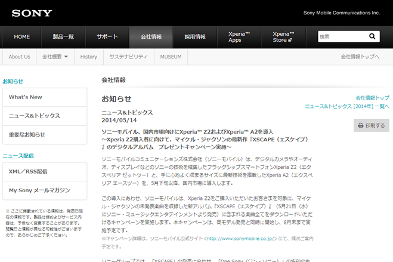The height and width of the screenshot is (262, 393).
Task: Expand the 会社概要 dropdown arrow
Action: [x=66, y=57]
